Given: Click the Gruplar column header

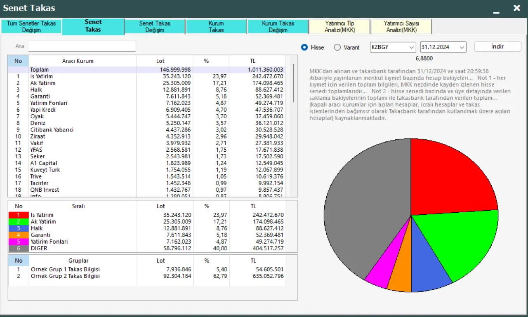Looking at the screenshot, I should coord(78,261).
